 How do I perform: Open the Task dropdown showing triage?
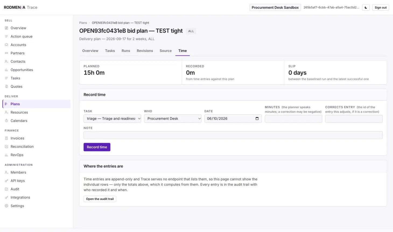click(x=112, y=118)
